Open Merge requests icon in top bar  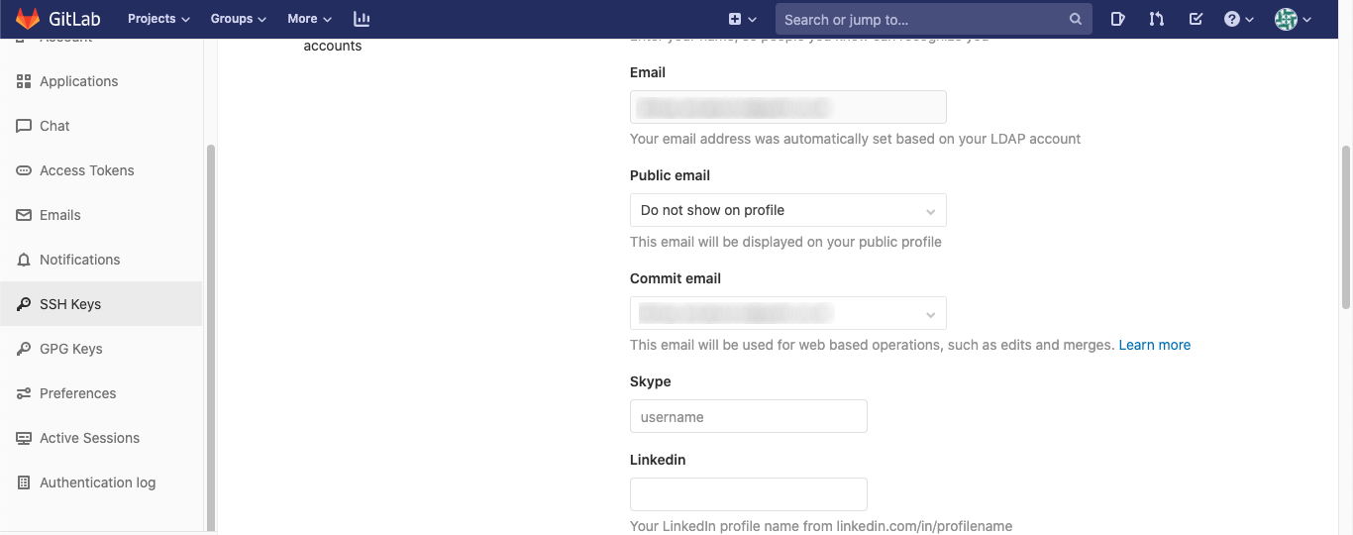(1156, 19)
